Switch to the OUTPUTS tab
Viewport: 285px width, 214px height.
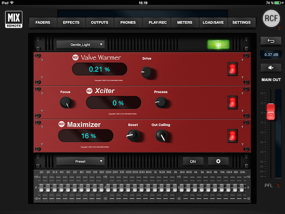[99, 23]
